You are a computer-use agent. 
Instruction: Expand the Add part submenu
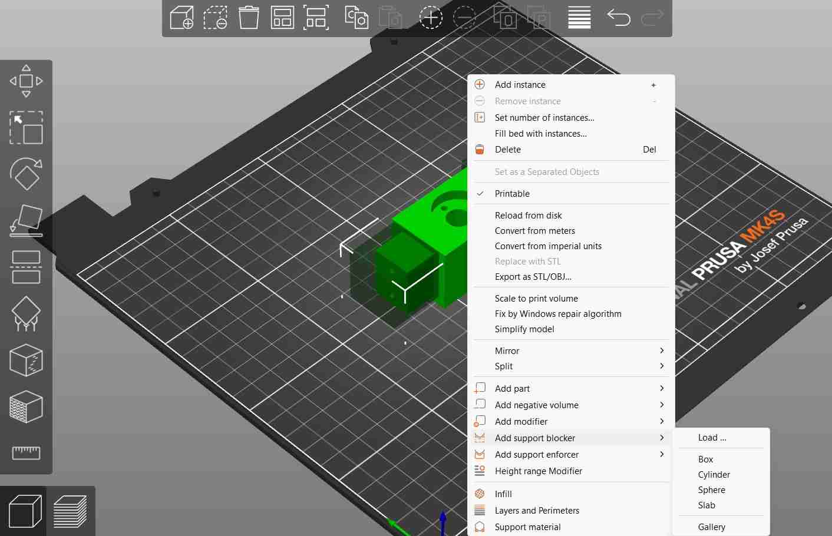tap(572, 389)
